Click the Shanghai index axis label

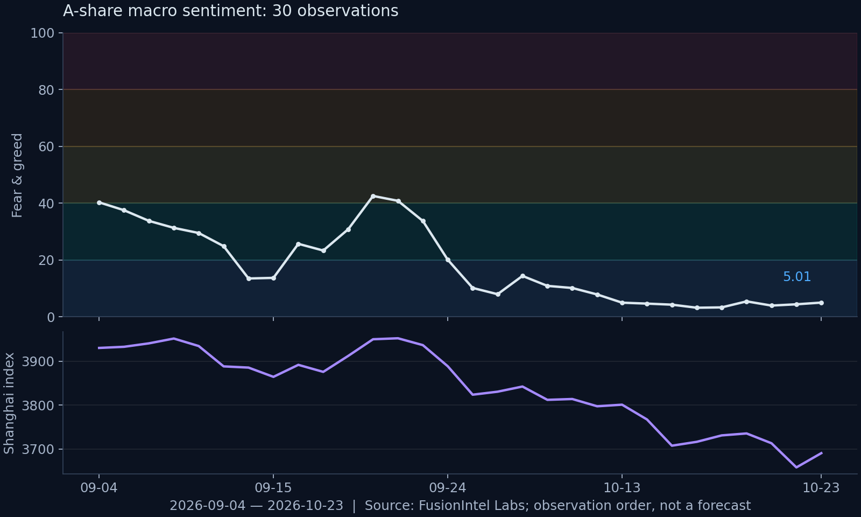pyautogui.click(x=9, y=403)
